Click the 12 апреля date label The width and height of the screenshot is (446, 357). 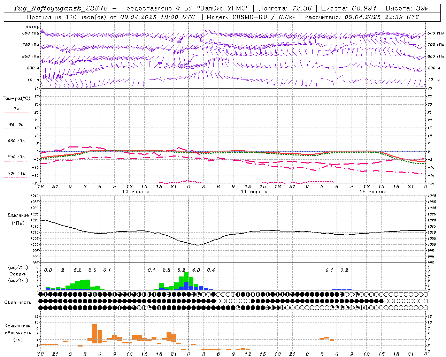point(372,192)
